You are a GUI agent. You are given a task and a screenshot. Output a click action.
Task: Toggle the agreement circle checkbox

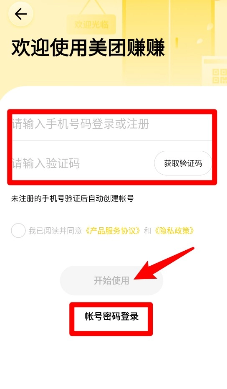pos(18,231)
